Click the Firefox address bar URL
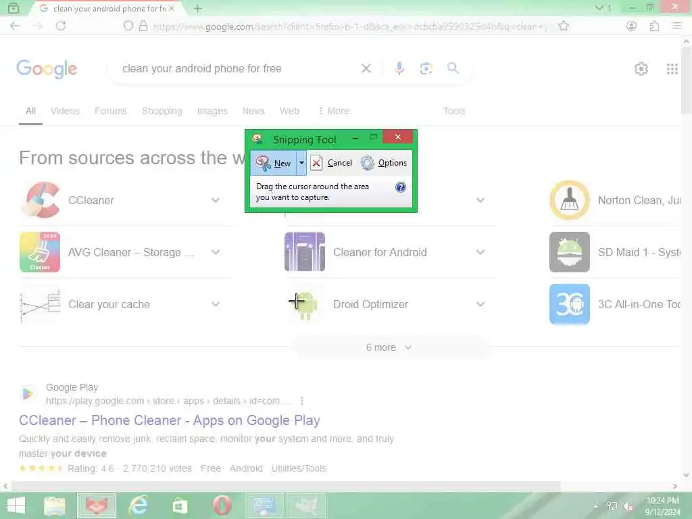This screenshot has width=692, height=519. pyautogui.click(x=349, y=26)
